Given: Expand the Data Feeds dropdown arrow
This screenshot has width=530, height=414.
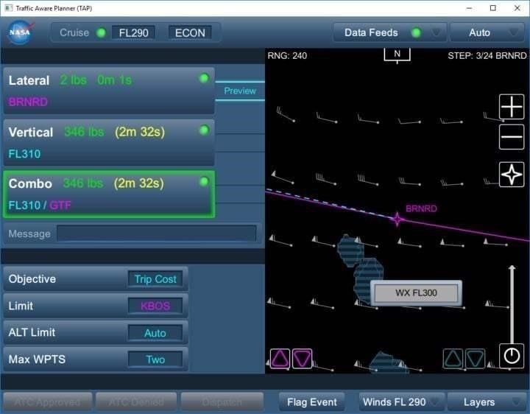Looking at the screenshot, I should click(436, 33).
